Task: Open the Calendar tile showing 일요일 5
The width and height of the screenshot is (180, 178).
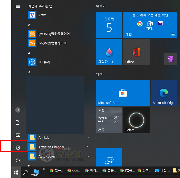Action: 109,25
